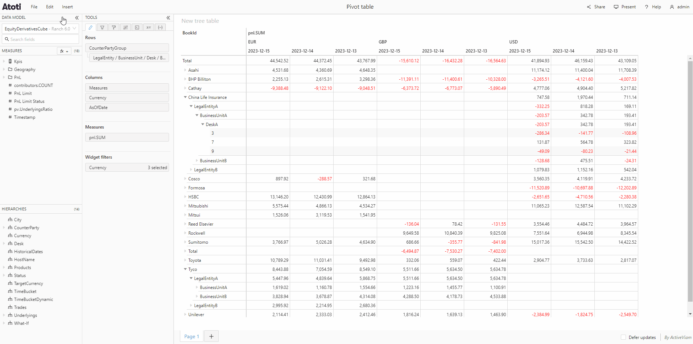
Task: Expand the BHP Billiton row
Action: [185, 79]
